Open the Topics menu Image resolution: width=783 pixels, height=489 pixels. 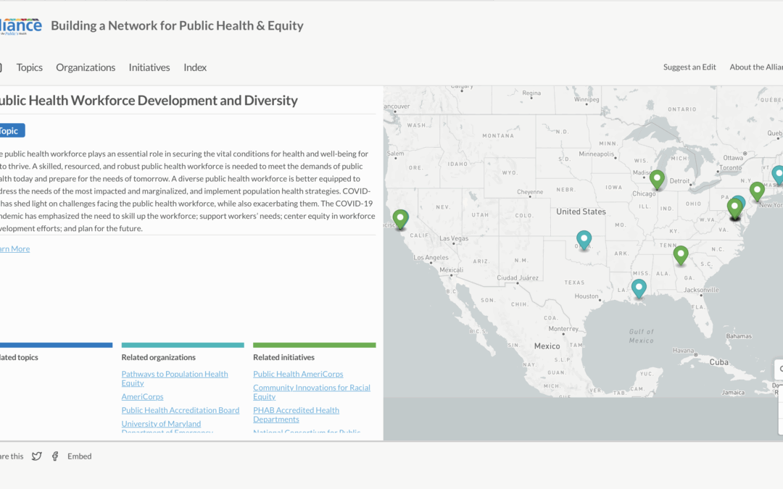29,67
